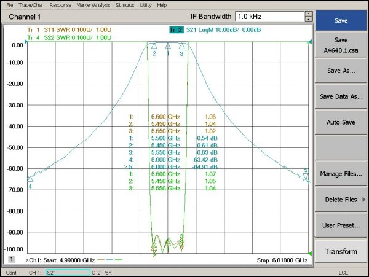Open the Help menu
The image size is (369, 277).
162,5
